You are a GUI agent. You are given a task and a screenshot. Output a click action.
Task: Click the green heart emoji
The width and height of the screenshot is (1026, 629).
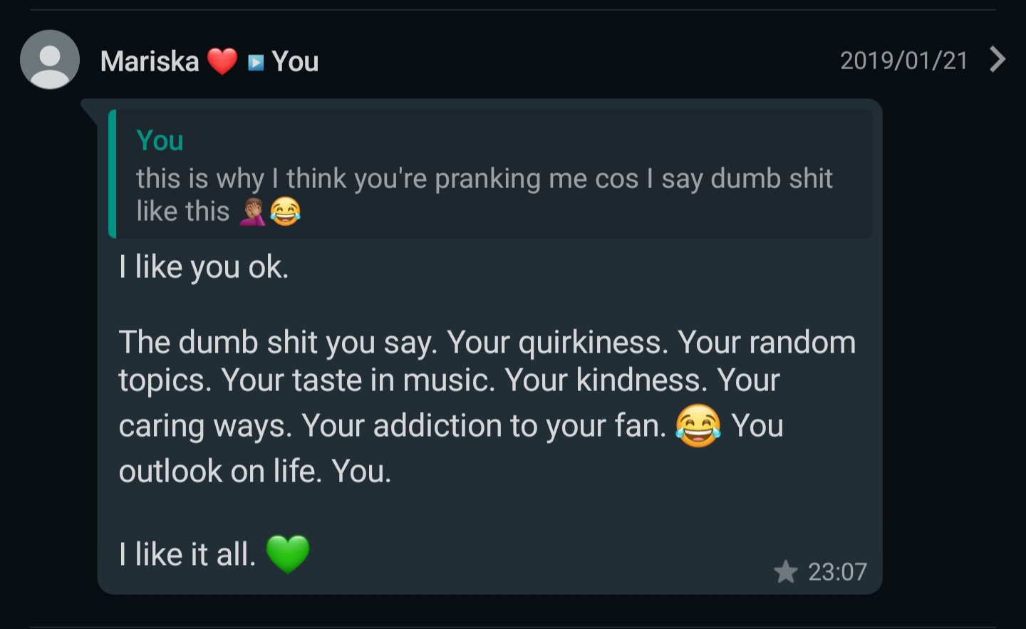coord(288,554)
